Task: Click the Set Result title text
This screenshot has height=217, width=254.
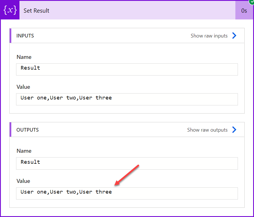Action: [x=36, y=11]
